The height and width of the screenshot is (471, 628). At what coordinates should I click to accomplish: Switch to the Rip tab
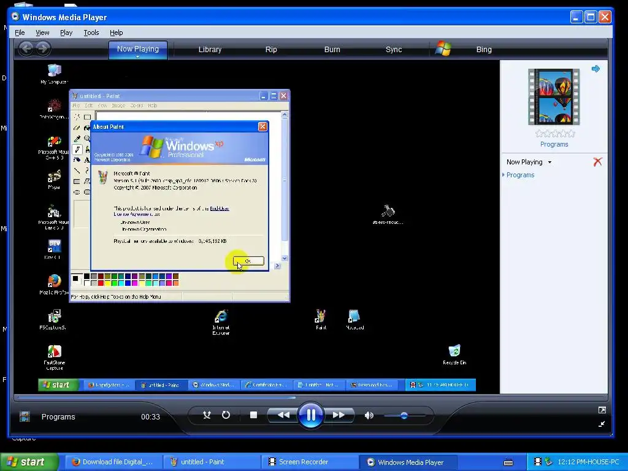coord(271,49)
